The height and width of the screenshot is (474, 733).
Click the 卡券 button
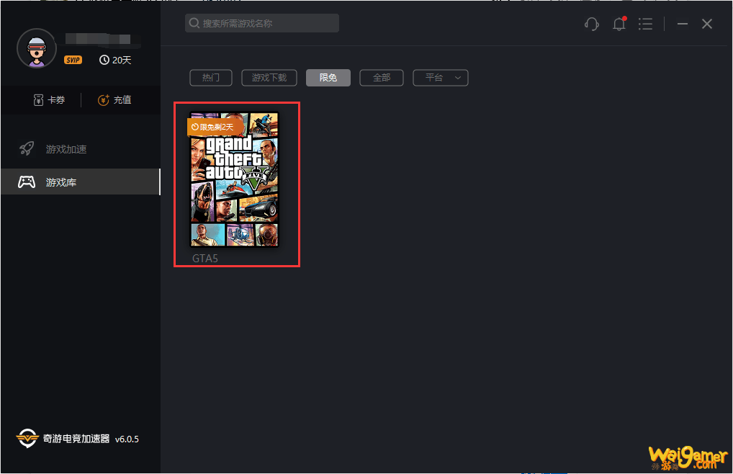[x=49, y=100]
